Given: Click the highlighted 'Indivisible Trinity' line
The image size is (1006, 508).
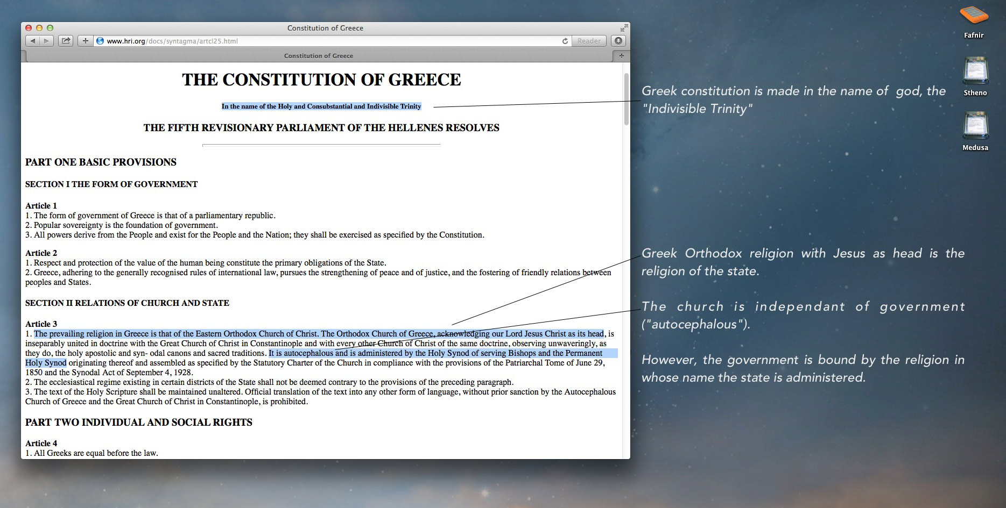Looking at the screenshot, I should pyautogui.click(x=321, y=106).
